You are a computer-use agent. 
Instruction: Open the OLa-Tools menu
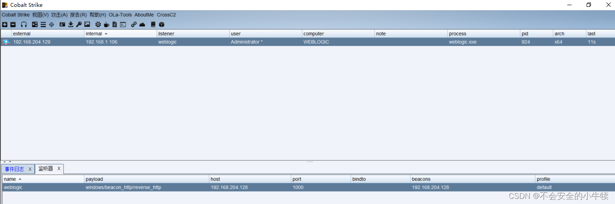pyautogui.click(x=120, y=15)
